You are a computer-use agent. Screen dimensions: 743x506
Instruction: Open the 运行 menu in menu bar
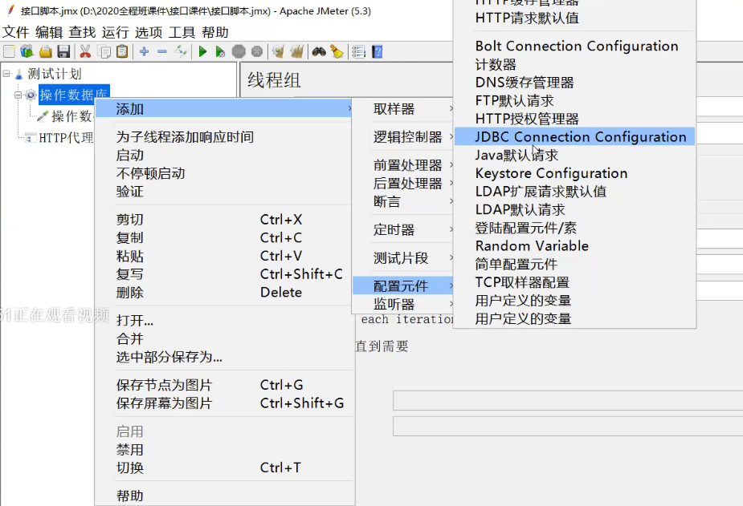[115, 32]
